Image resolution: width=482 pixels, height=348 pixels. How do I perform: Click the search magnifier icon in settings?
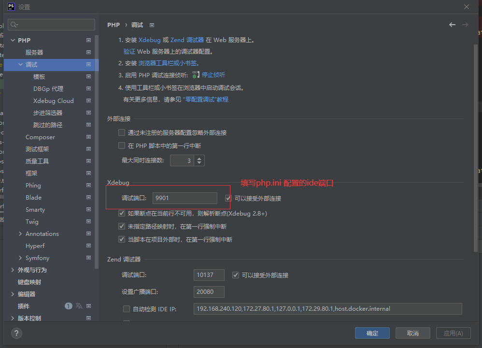(14, 25)
